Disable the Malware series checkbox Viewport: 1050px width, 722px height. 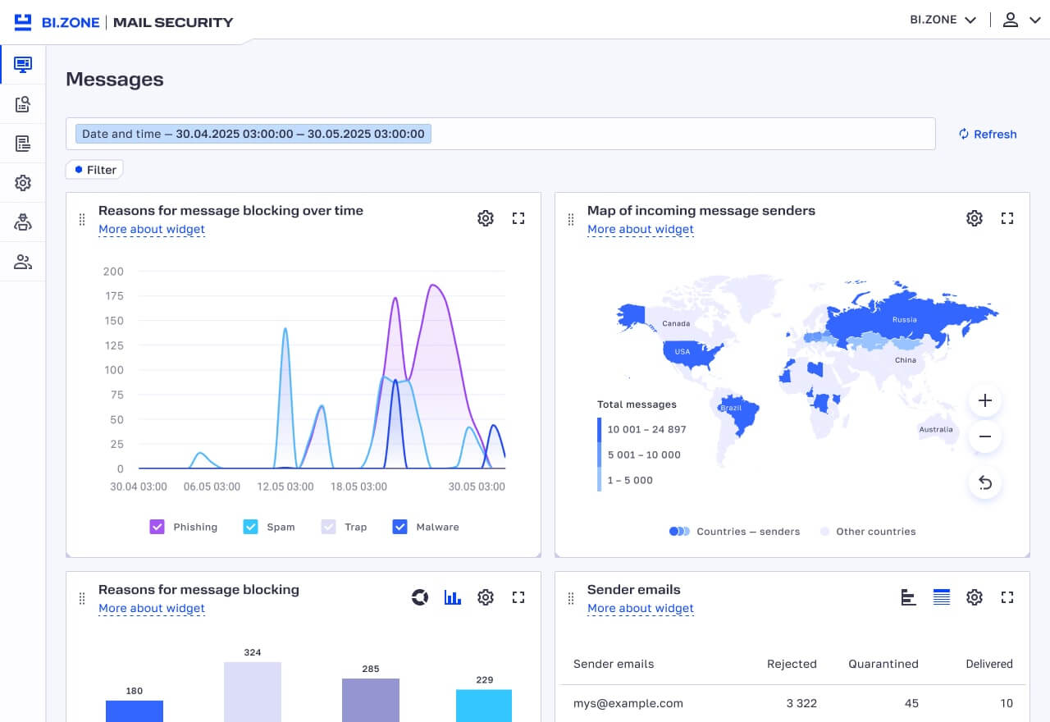tap(400, 527)
